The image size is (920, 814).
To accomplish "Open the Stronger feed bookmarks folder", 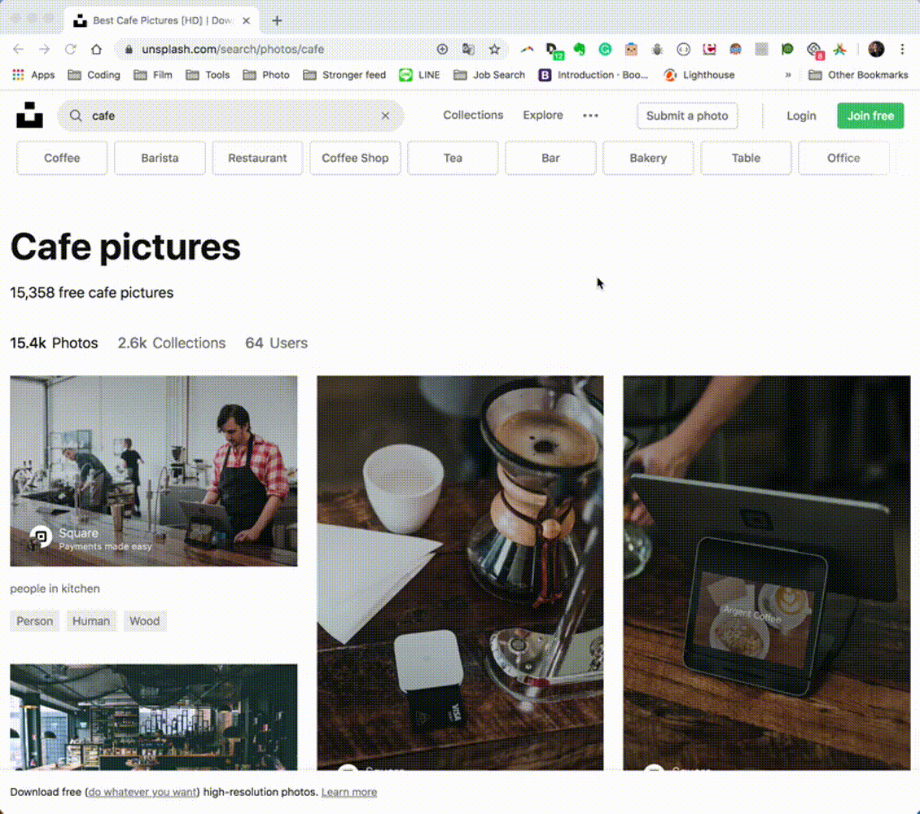I will (344, 75).
